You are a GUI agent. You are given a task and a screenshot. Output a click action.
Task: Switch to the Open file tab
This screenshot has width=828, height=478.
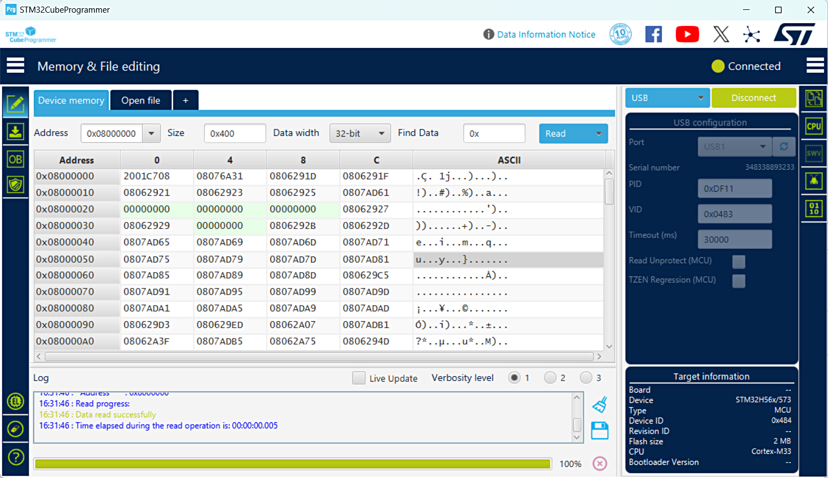tap(141, 100)
